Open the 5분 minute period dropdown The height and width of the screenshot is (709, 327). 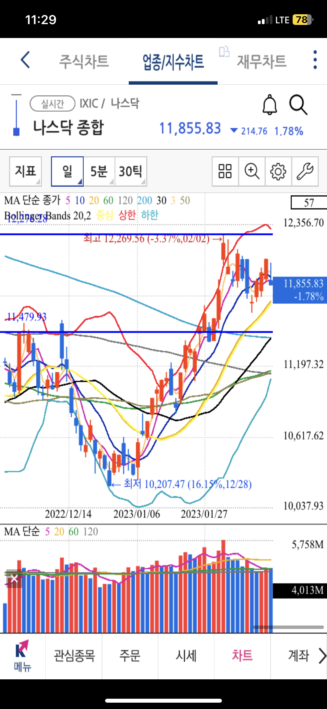(x=99, y=171)
